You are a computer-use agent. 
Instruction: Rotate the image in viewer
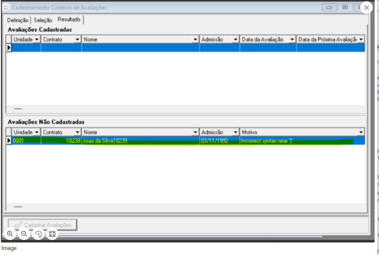[x=38, y=234]
